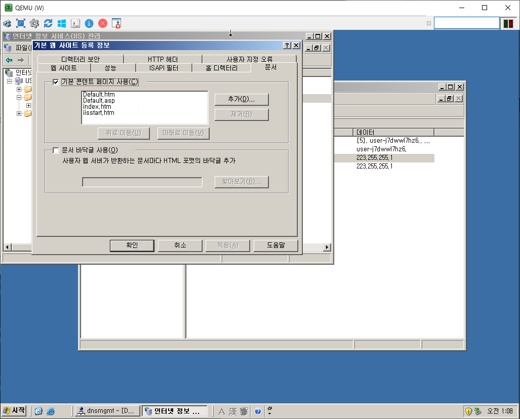Click the IME pad icon next to Hanja icon
This screenshot has width=520, height=419.
click(244, 412)
